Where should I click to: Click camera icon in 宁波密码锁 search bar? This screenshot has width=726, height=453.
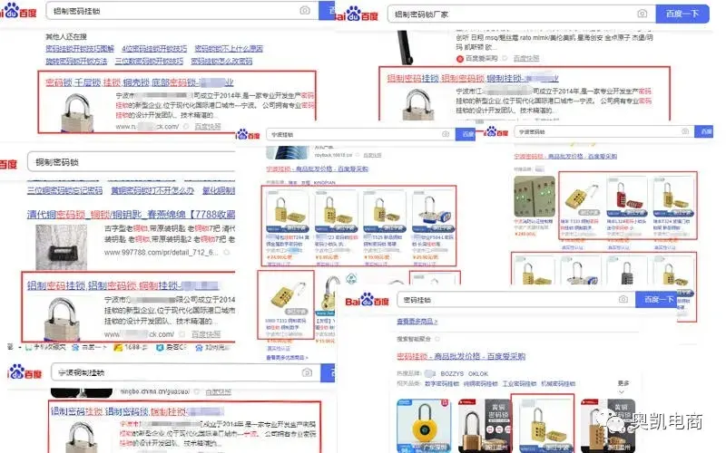click(685, 131)
